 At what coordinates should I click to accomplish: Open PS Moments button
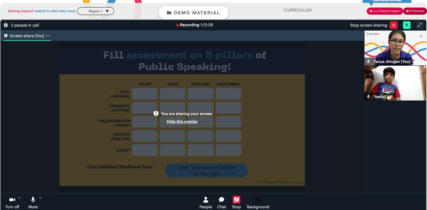click(x=415, y=11)
